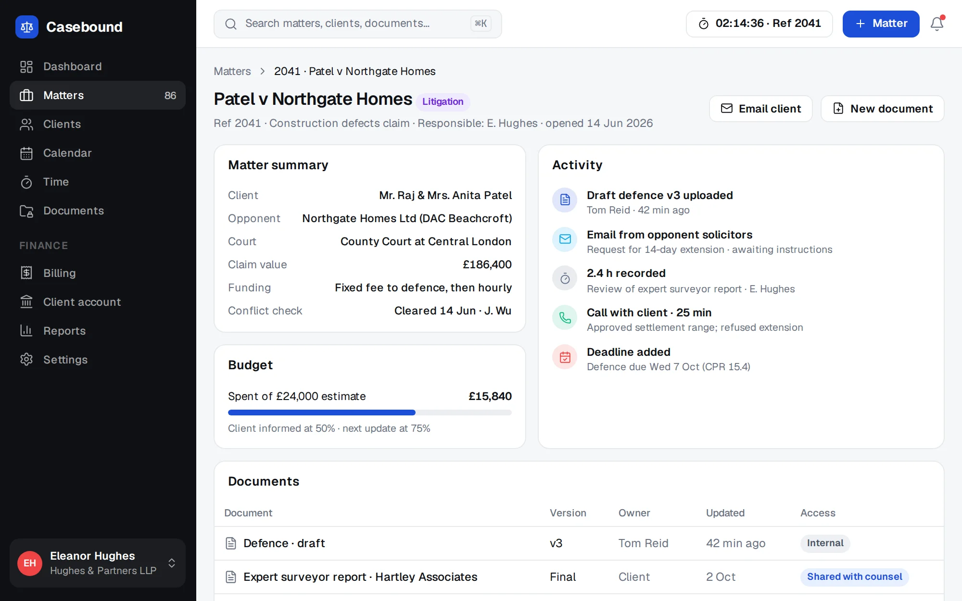Focus the search matters, clients, documents field

(357, 24)
